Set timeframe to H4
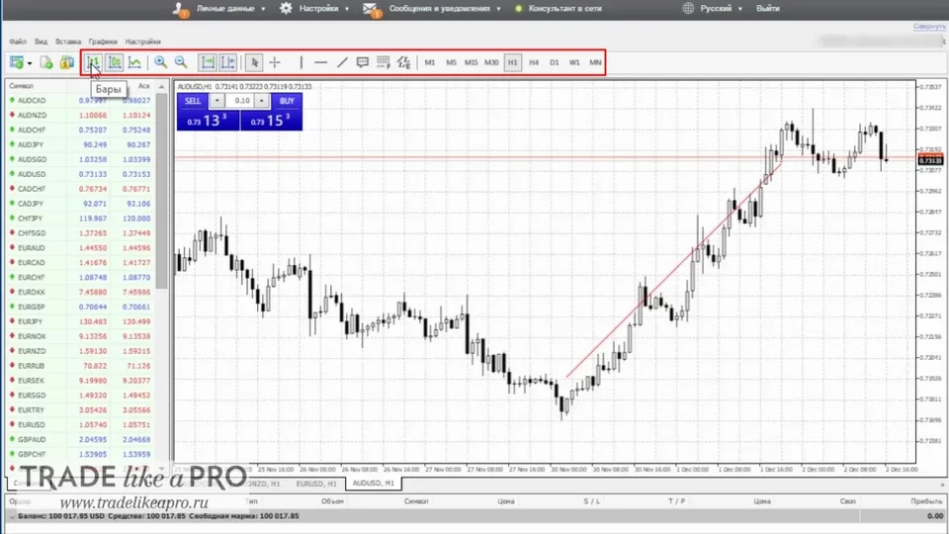The height and width of the screenshot is (534, 949). pyautogui.click(x=534, y=62)
